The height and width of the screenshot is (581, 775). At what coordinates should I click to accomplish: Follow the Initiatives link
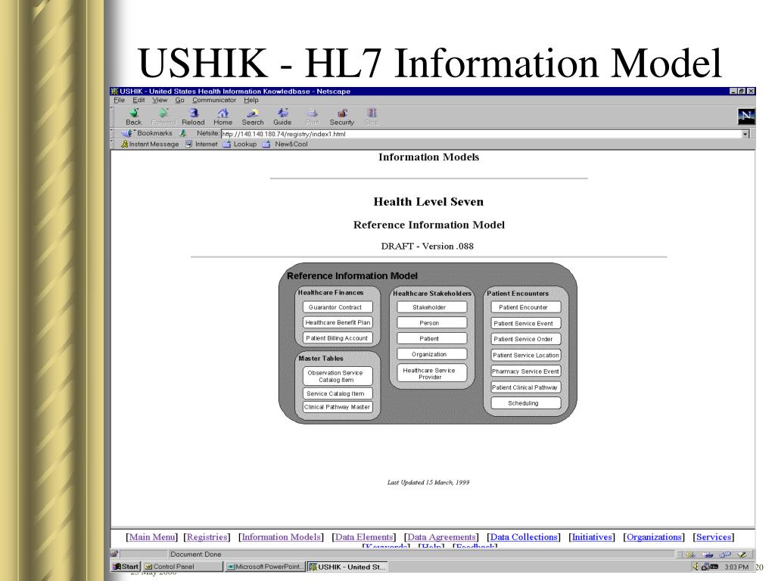coord(592,537)
